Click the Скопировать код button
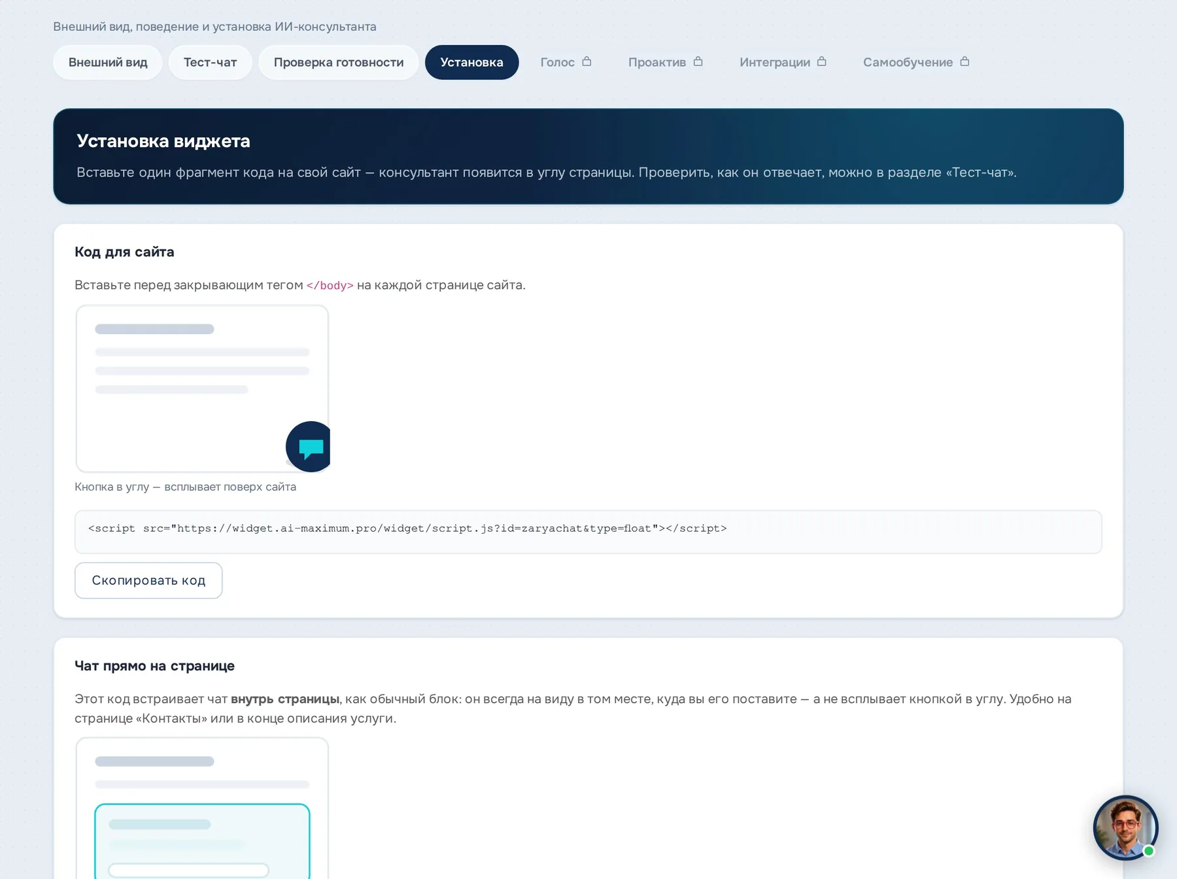 (x=148, y=580)
